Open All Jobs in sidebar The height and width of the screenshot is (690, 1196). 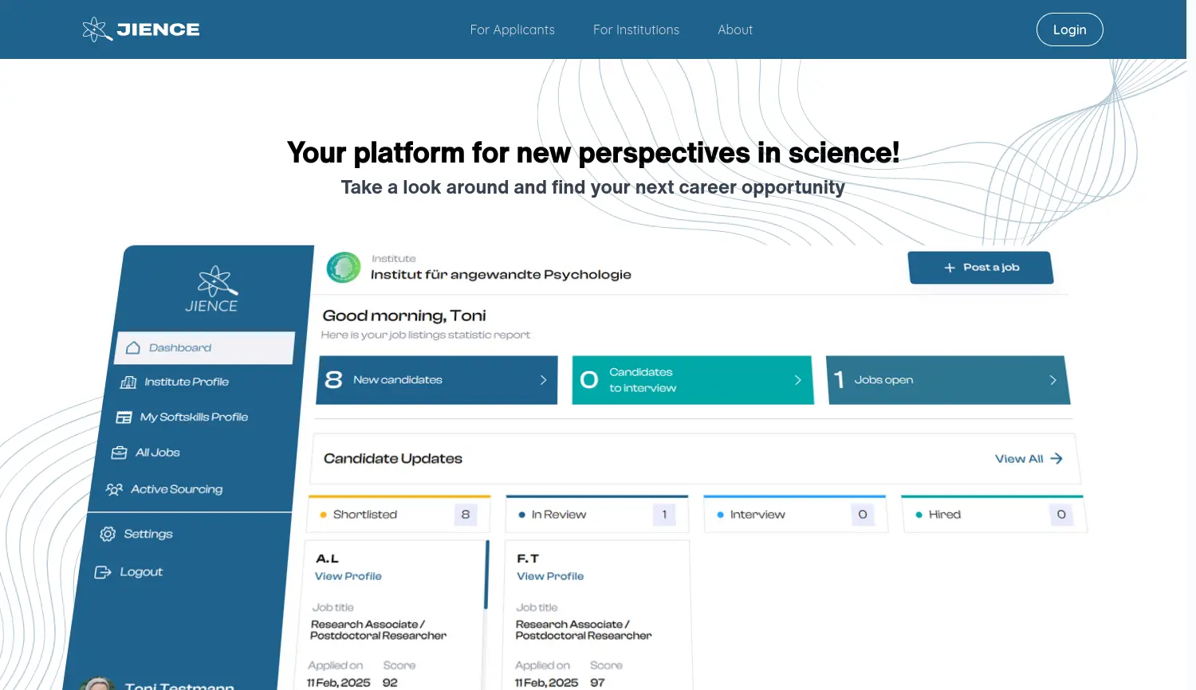pyautogui.click(x=158, y=453)
